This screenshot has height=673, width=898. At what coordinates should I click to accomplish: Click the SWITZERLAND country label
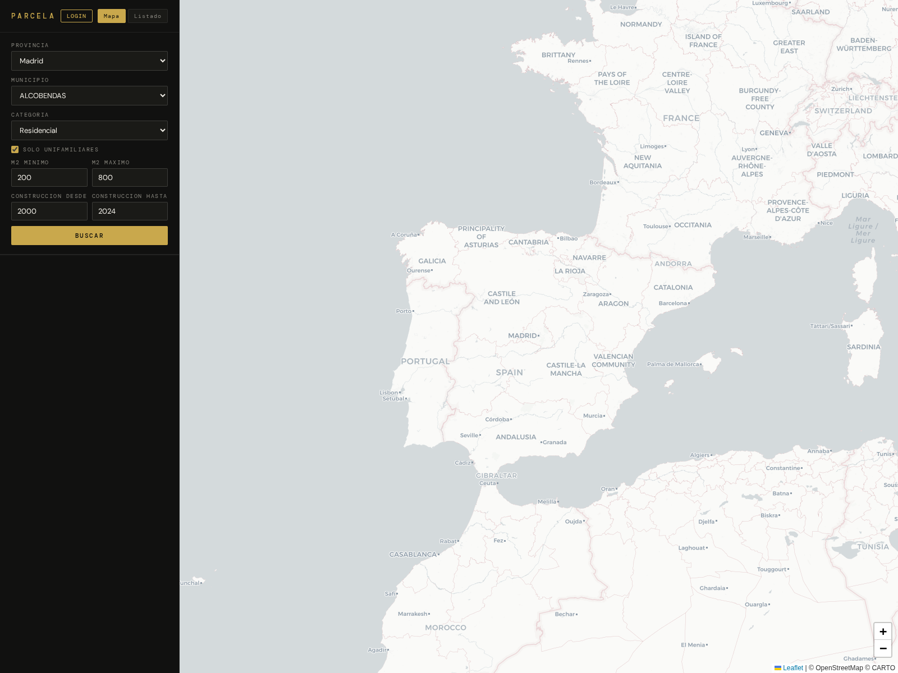coord(844,110)
